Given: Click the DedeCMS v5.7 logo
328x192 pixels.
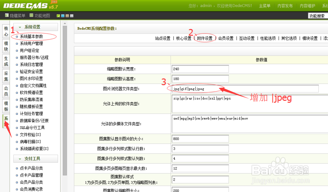Looking at the screenshot, I should pos(31,6).
